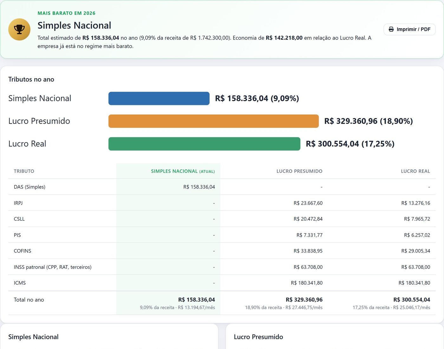Click bar value 'R$ 300.554,04 (17,25%)'
This screenshot has height=349, width=444.
(x=350, y=144)
